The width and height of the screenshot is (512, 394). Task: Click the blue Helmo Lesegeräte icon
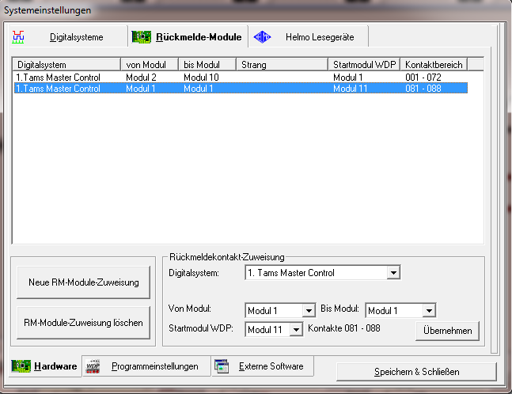coord(262,37)
